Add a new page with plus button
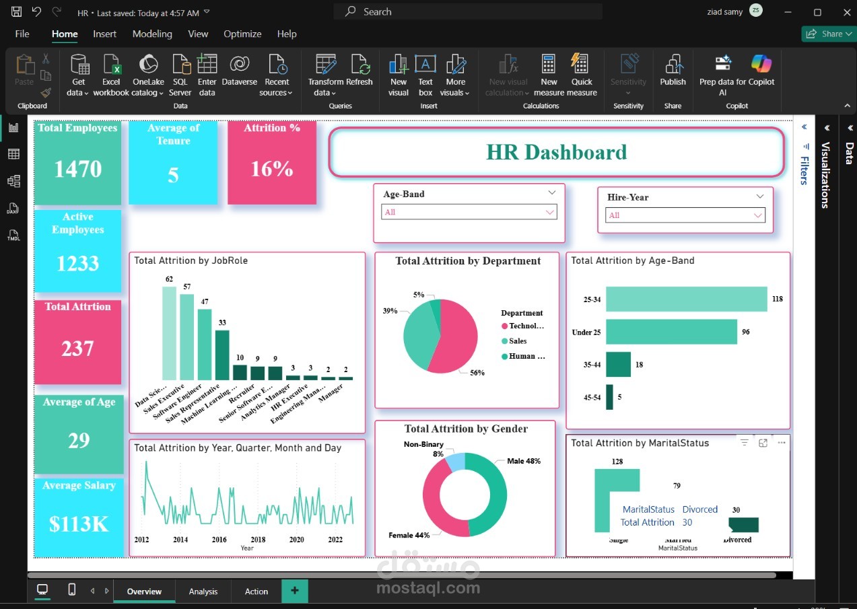This screenshot has width=857, height=609. 294,591
